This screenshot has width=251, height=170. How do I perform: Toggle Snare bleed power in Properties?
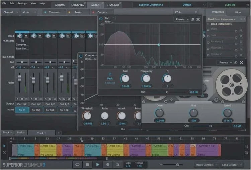coord(208,30)
